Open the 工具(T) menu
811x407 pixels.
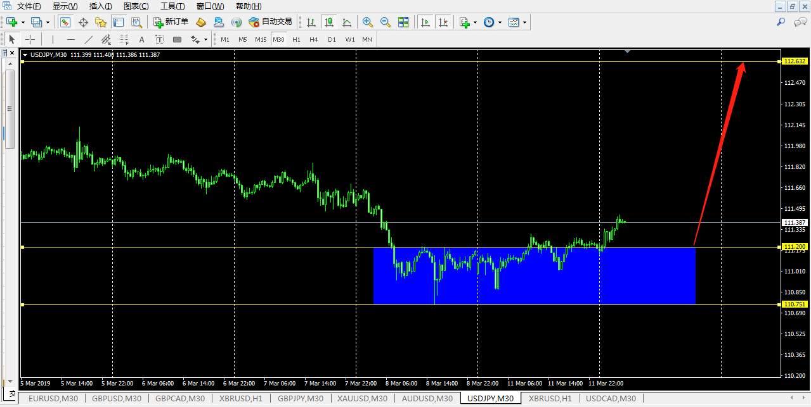point(172,6)
